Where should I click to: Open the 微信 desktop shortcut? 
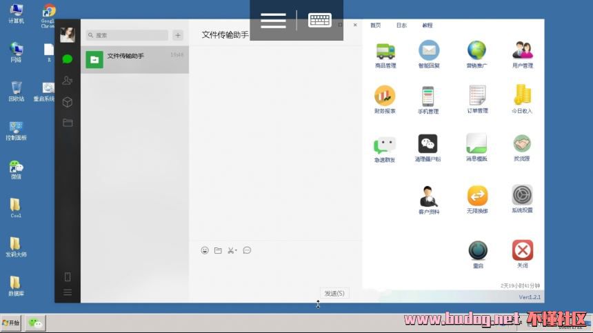(x=16, y=170)
